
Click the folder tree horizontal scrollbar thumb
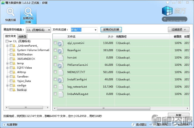[26, 108]
